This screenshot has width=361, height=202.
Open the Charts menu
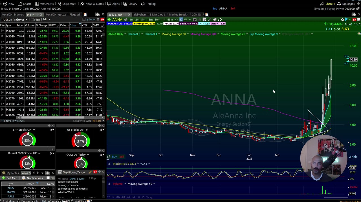24,4
